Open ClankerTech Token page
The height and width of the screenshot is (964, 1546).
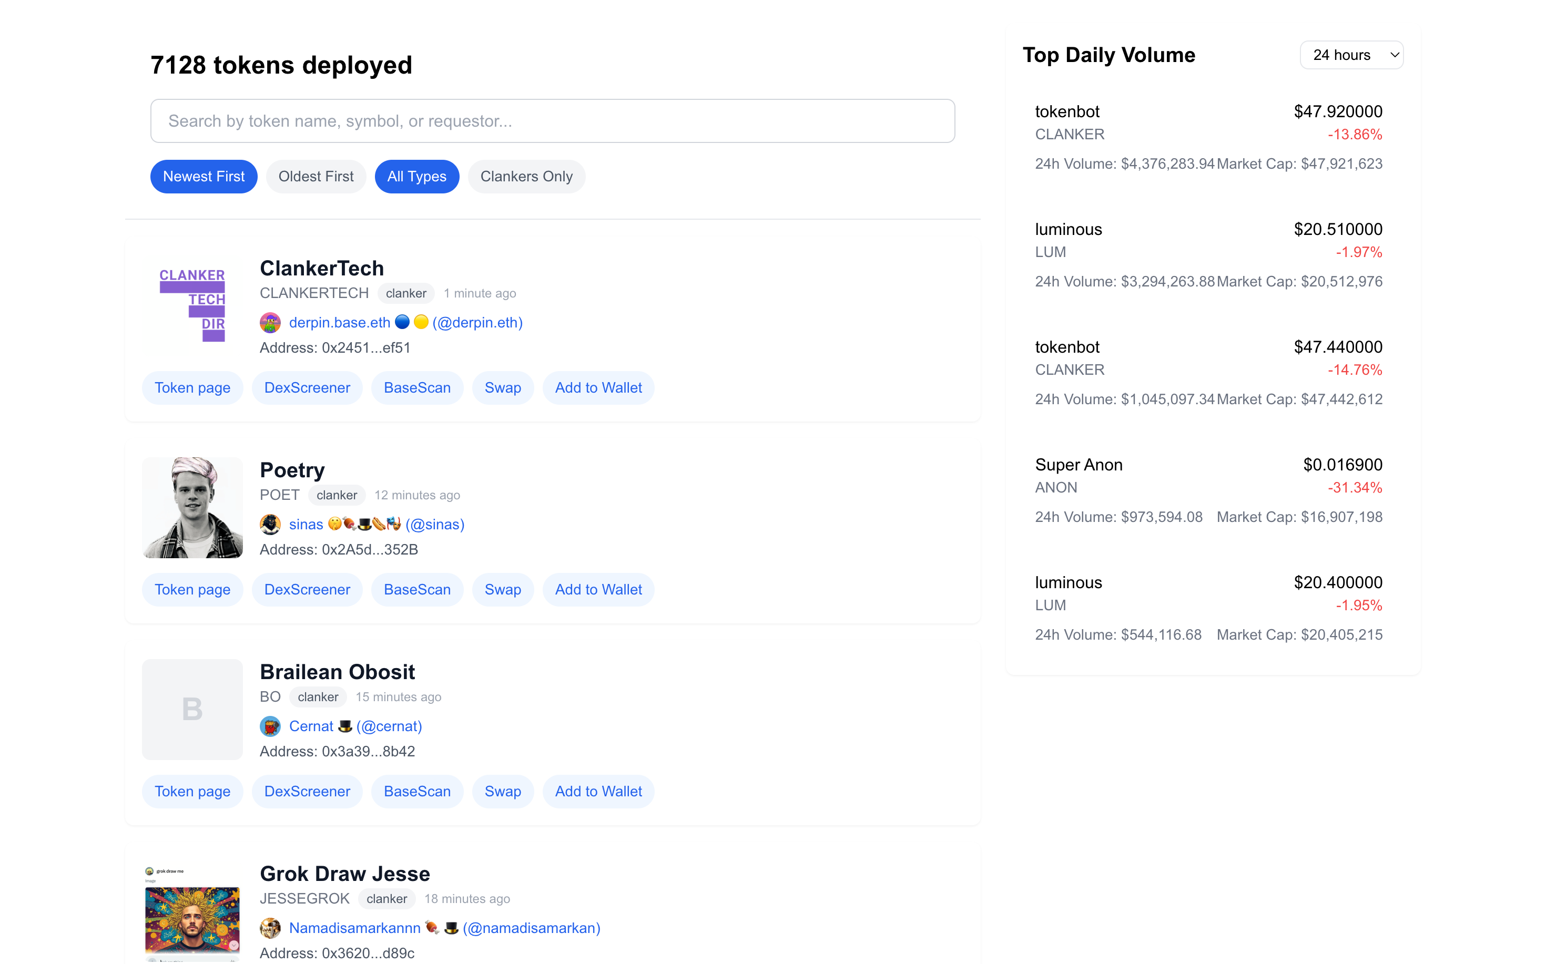(192, 387)
